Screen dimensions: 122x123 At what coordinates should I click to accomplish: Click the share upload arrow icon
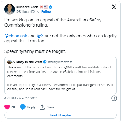point(42,107)
